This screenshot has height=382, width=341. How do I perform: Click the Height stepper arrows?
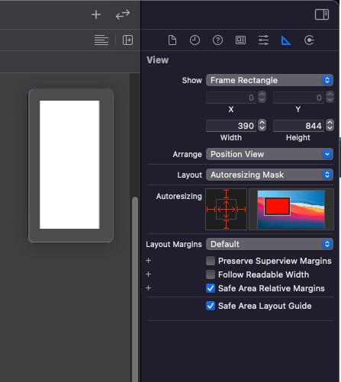[330, 125]
